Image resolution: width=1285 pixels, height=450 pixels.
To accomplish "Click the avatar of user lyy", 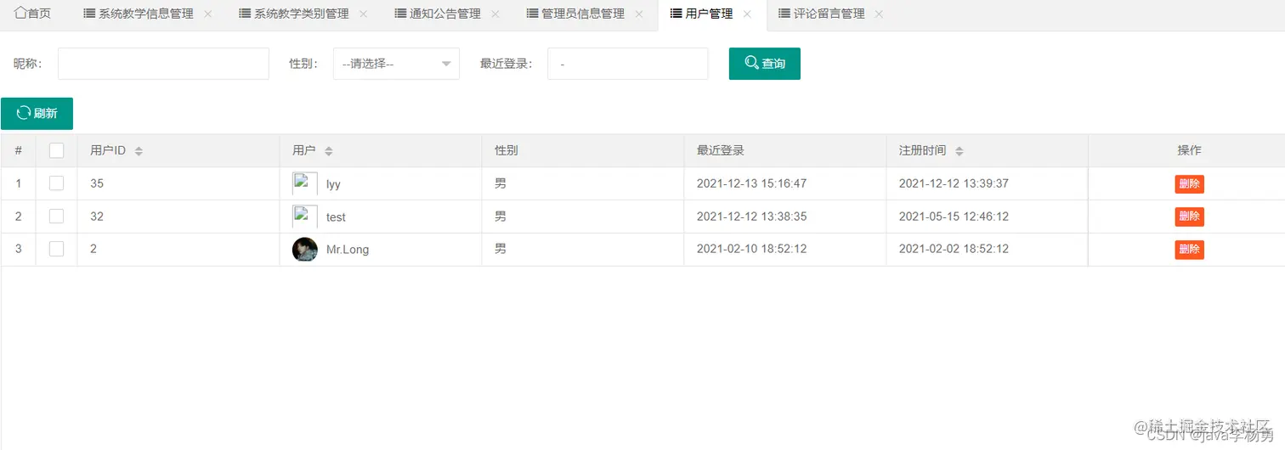I will (305, 183).
